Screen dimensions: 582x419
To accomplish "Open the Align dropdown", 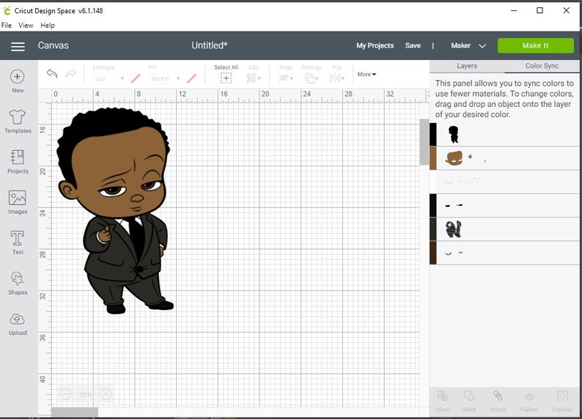I will (286, 78).
